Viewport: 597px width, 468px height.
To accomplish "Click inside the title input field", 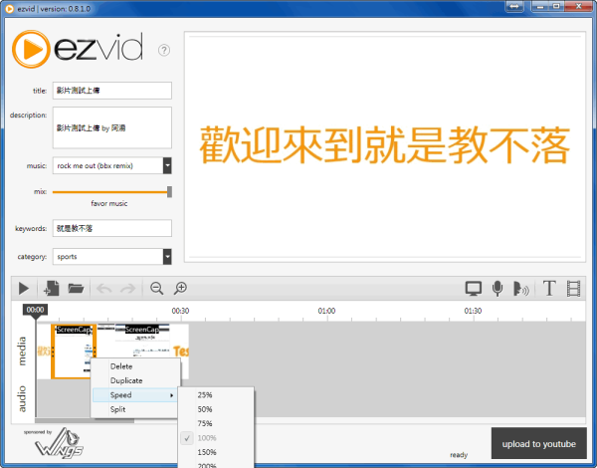I will [111, 91].
